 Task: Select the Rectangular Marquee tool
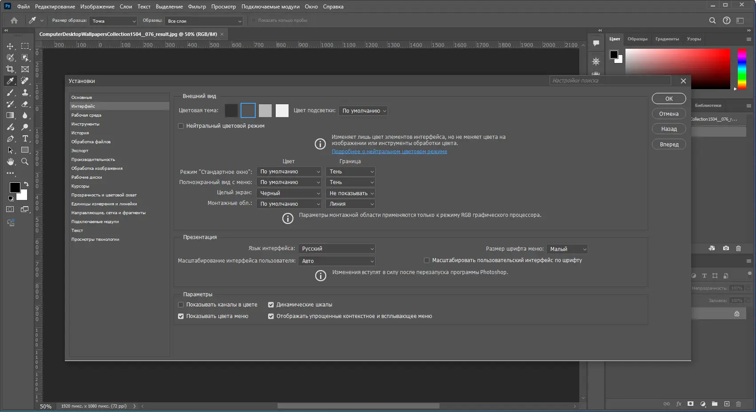tap(25, 46)
